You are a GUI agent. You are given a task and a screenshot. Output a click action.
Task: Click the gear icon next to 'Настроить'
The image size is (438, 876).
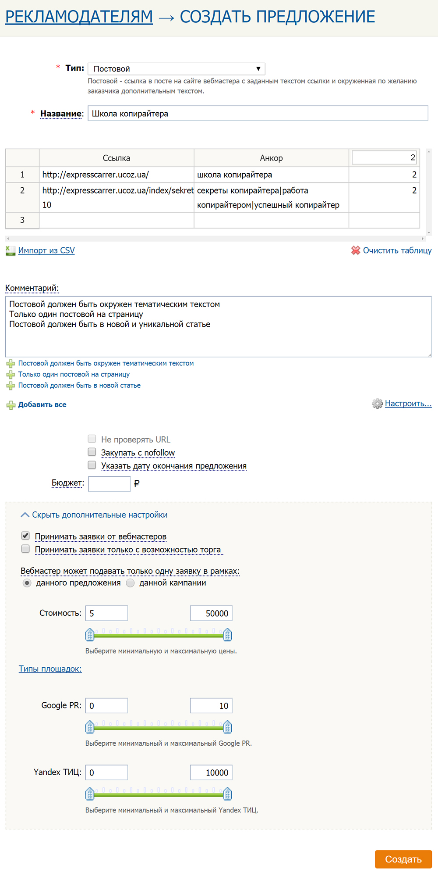click(x=377, y=404)
